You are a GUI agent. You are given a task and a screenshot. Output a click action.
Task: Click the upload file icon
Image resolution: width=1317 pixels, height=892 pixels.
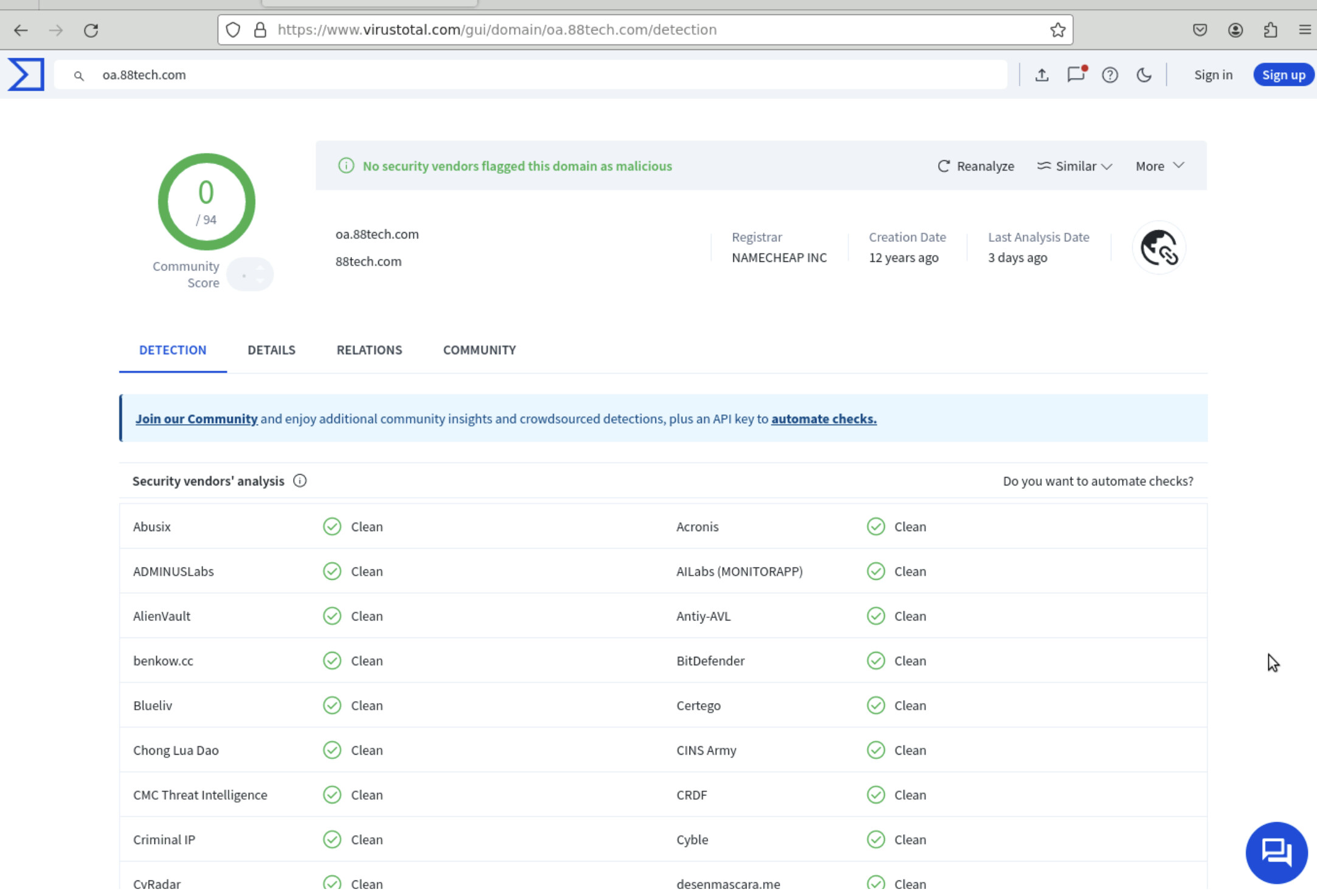(x=1042, y=75)
